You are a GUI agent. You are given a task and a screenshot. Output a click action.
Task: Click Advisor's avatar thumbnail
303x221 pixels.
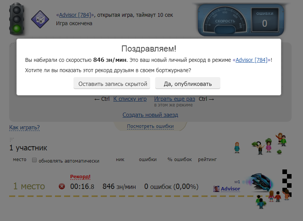[216, 189]
